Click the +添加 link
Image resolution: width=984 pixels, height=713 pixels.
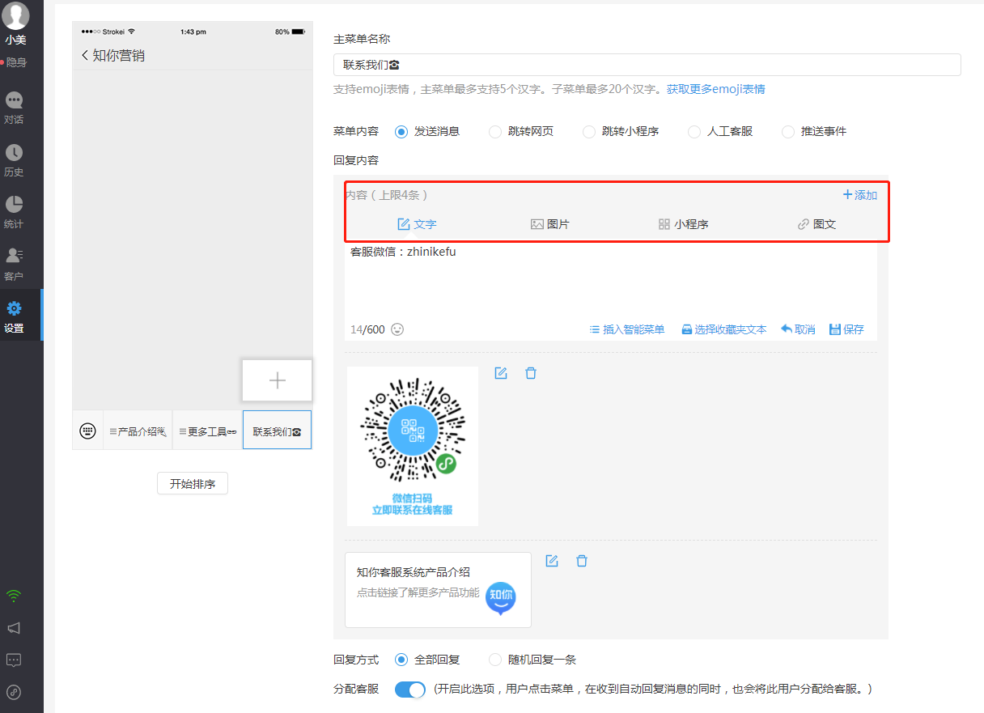pos(859,195)
